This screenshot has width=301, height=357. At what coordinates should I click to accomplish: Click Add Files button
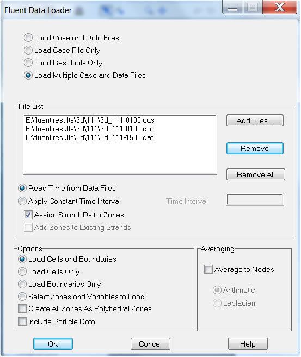[x=255, y=120]
